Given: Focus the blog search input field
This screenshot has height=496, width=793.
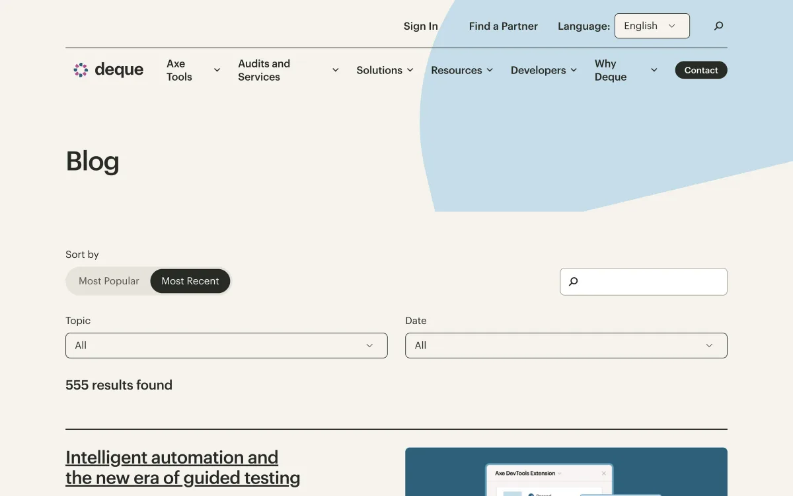Looking at the screenshot, I should (644, 282).
